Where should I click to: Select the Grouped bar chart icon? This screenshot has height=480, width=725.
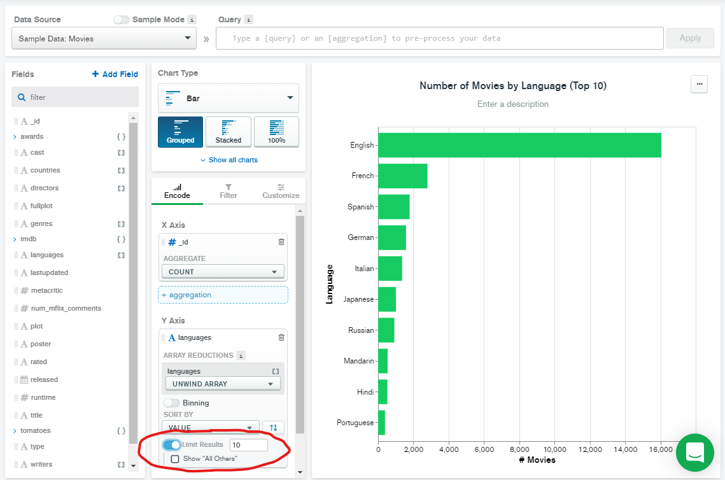pyautogui.click(x=180, y=132)
